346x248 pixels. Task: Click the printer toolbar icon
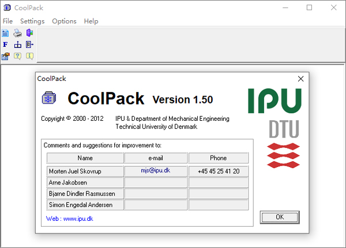point(18,33)
